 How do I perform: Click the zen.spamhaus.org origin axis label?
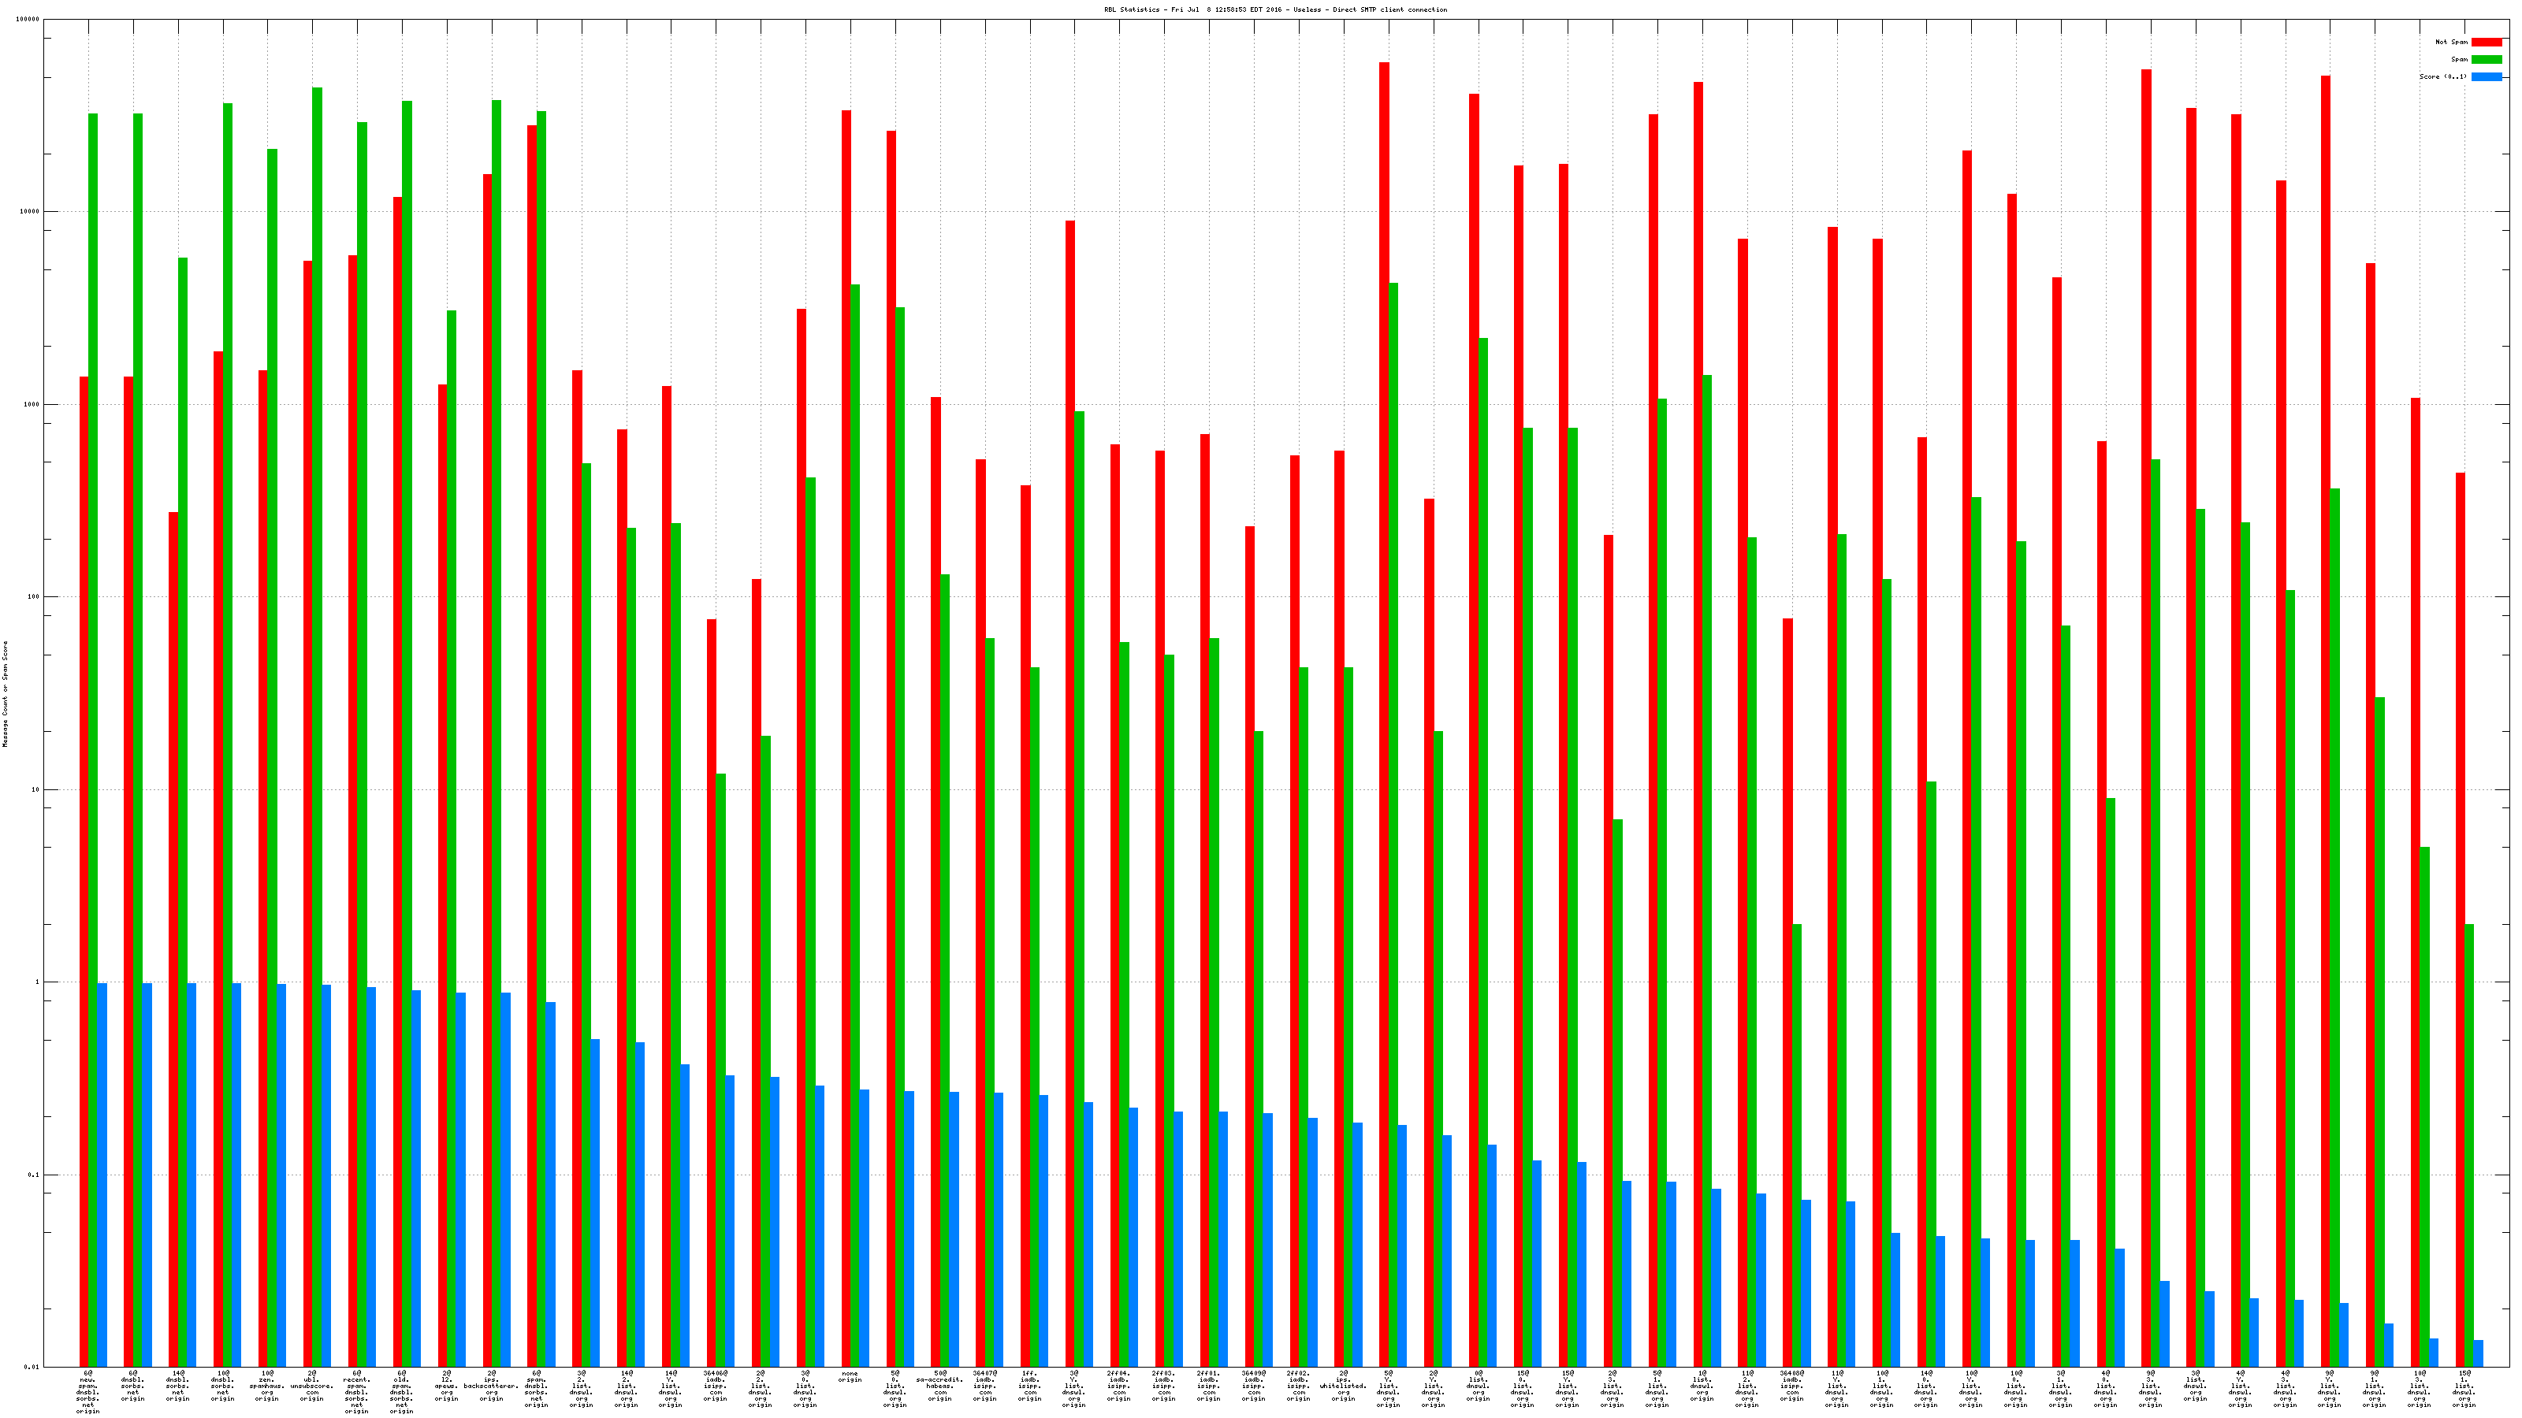pos(267,1386)
